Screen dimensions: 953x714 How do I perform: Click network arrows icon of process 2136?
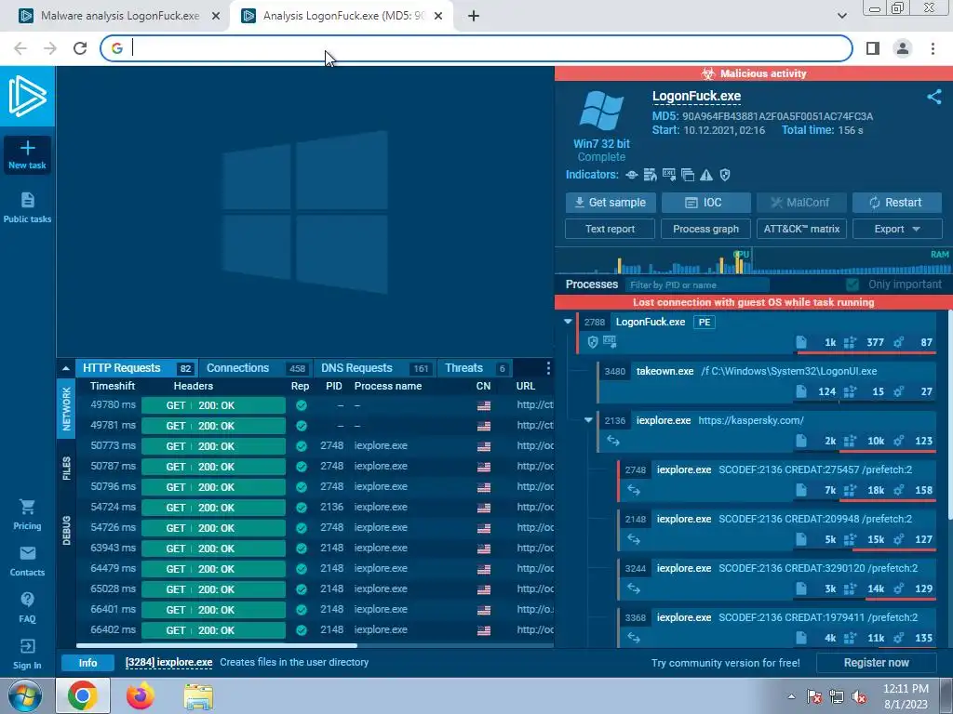[612, 441]
